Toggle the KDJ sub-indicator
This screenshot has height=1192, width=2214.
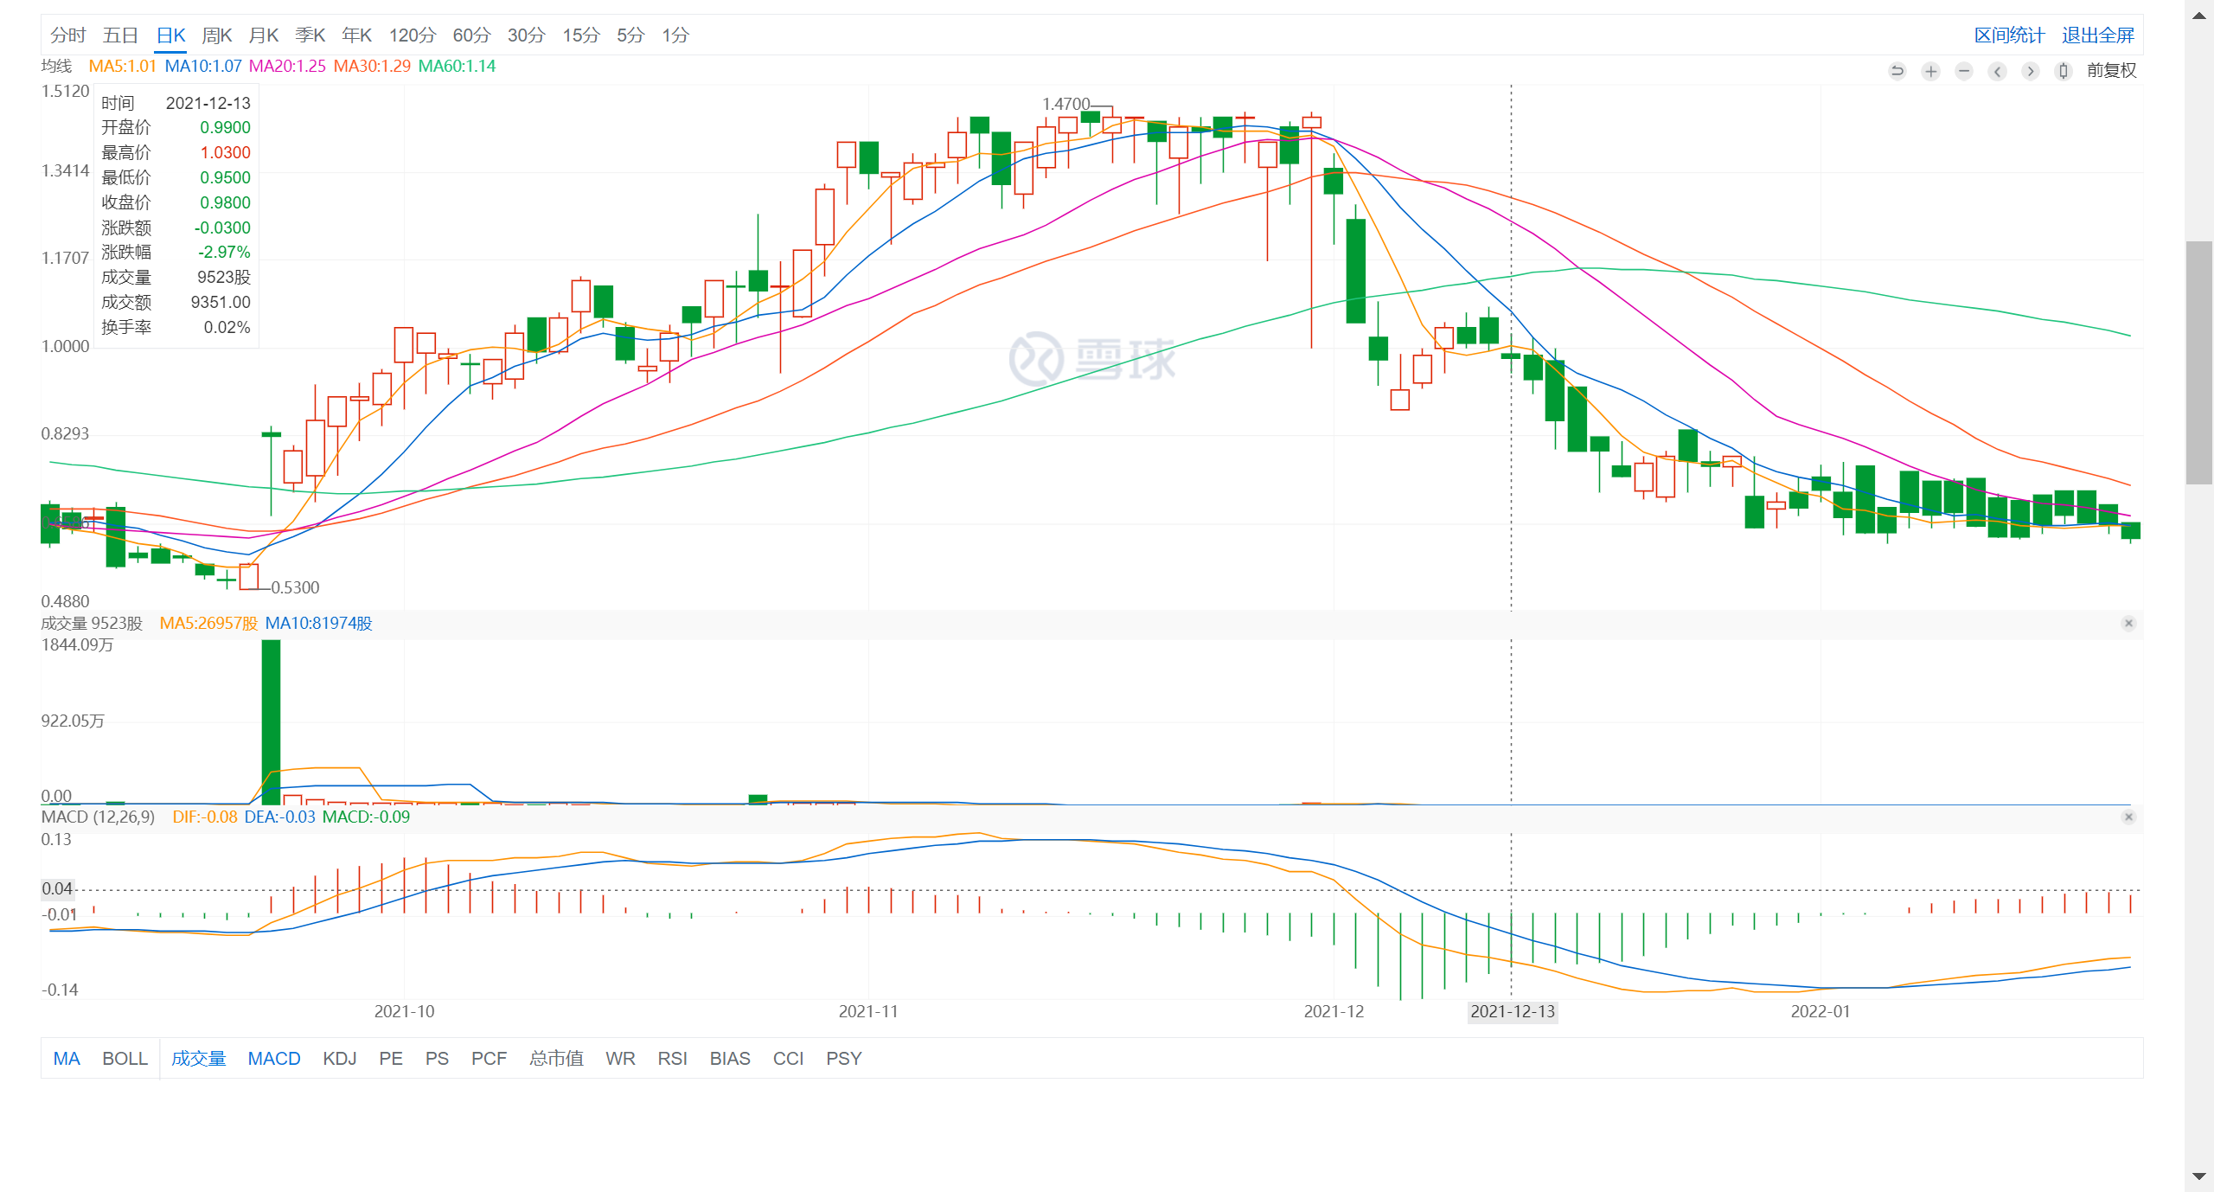pos(339,1059)
